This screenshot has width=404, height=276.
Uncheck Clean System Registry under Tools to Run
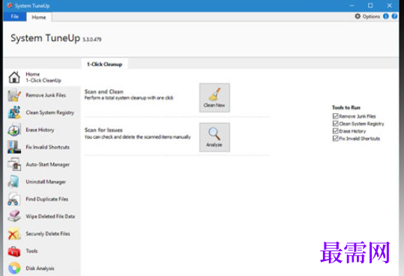pyautogui.click(x=336, y=124)
